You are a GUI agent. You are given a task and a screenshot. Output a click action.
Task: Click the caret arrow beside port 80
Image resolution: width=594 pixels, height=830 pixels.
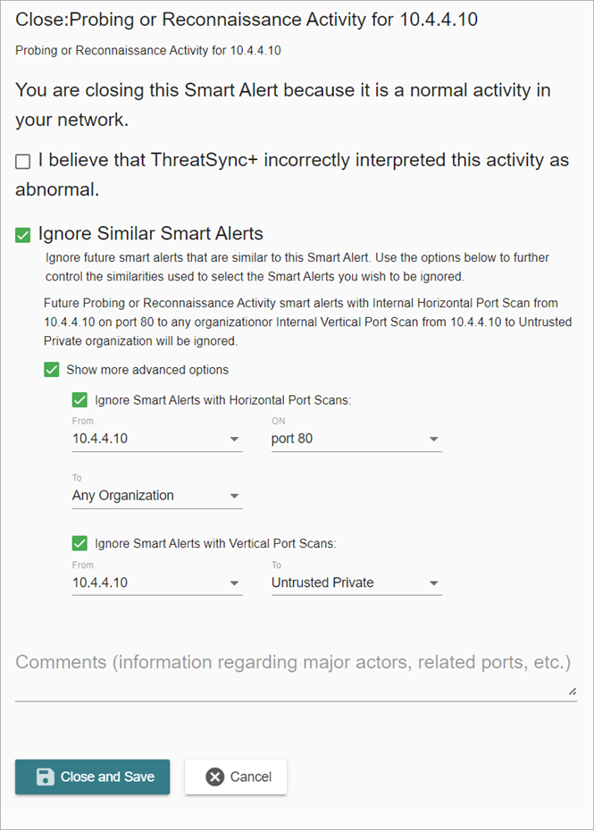coord(434,440)
